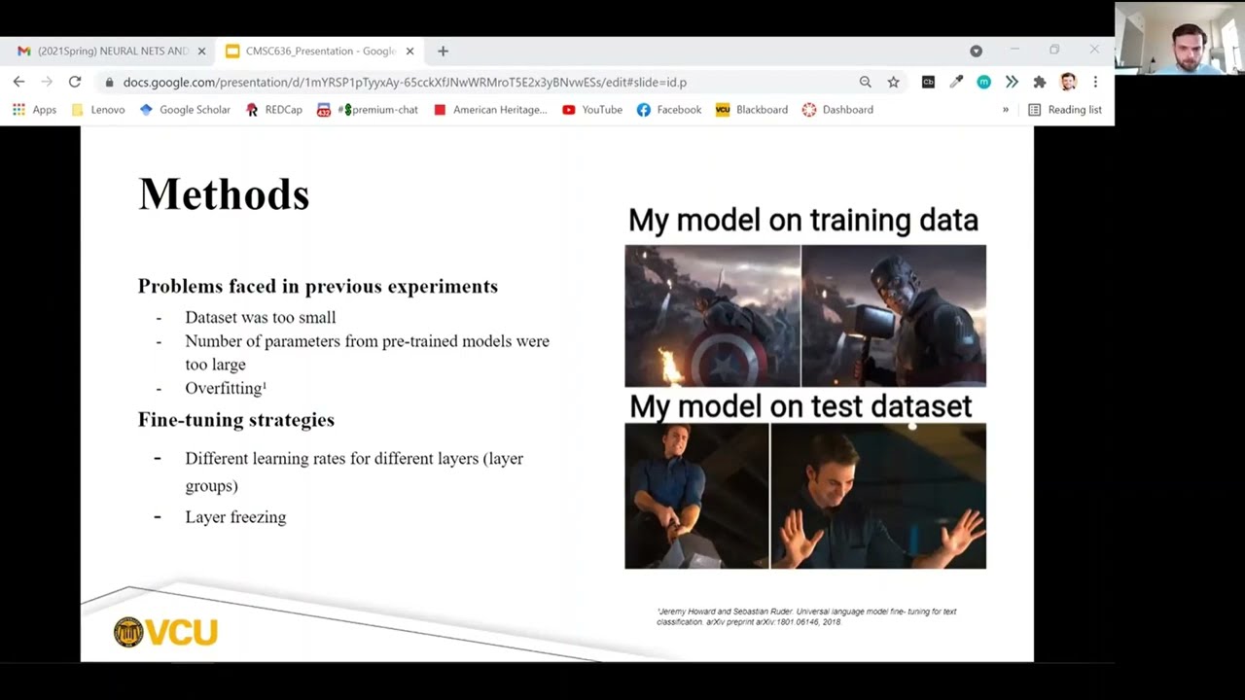The width and height of the screenshot is (1245, 700).
Task: Click 'Layer freezing' bullet text
Action: point(235,517)
